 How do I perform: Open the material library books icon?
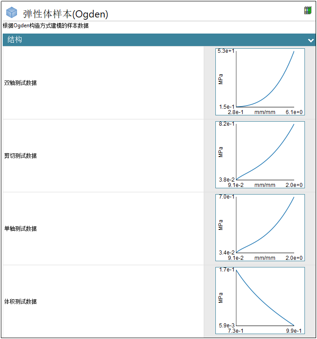308,10
